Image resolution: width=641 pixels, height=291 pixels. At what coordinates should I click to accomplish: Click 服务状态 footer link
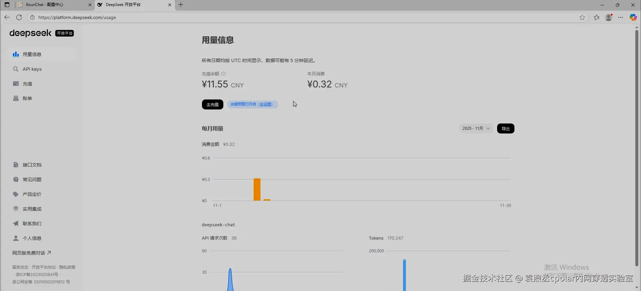click(x=20, y=267)
